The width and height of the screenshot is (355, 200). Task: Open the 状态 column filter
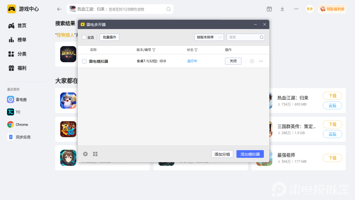(196, 50)
